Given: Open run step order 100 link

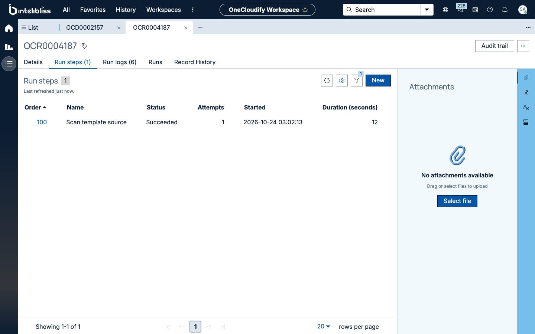Looking at the screenshot, I should [x=42, y=122].
